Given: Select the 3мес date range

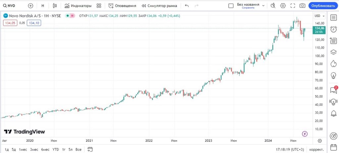Looking at the screenshot, I should (34, 149).
